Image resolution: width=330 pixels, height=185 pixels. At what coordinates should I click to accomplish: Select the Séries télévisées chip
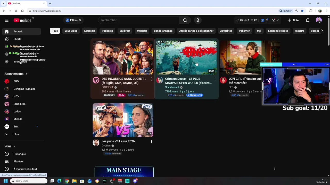(278, 31)
